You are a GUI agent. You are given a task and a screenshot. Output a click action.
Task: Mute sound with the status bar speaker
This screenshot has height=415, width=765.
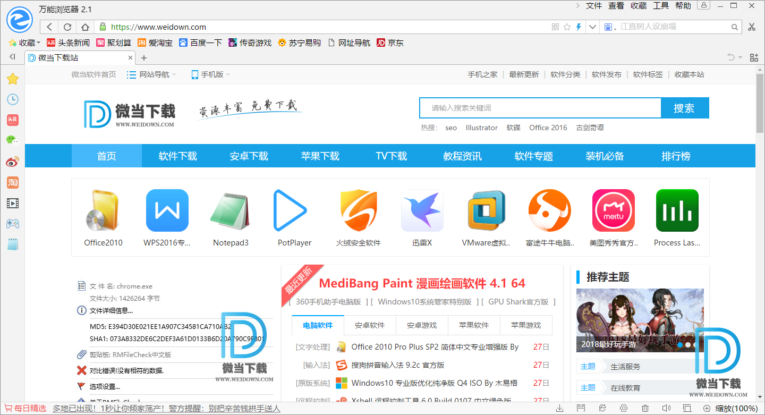coord(666,409)
